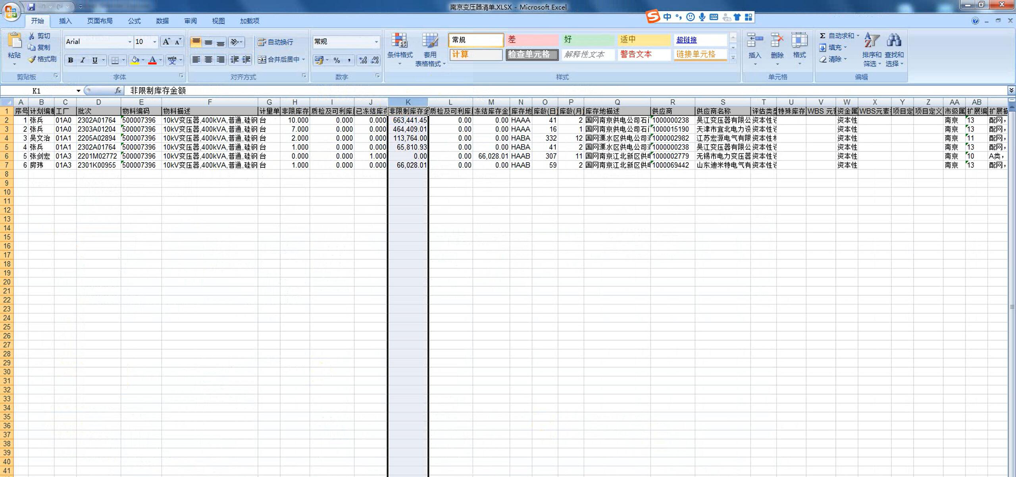Open the number format (常规) dropdown
This screenshot has height=477, width=1016.
376,42
